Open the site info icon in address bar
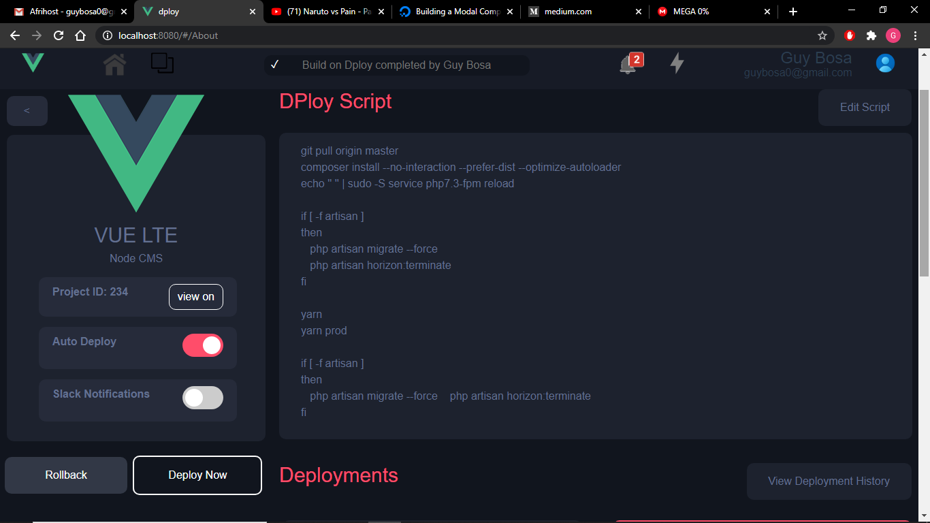 tap(108, 35)
